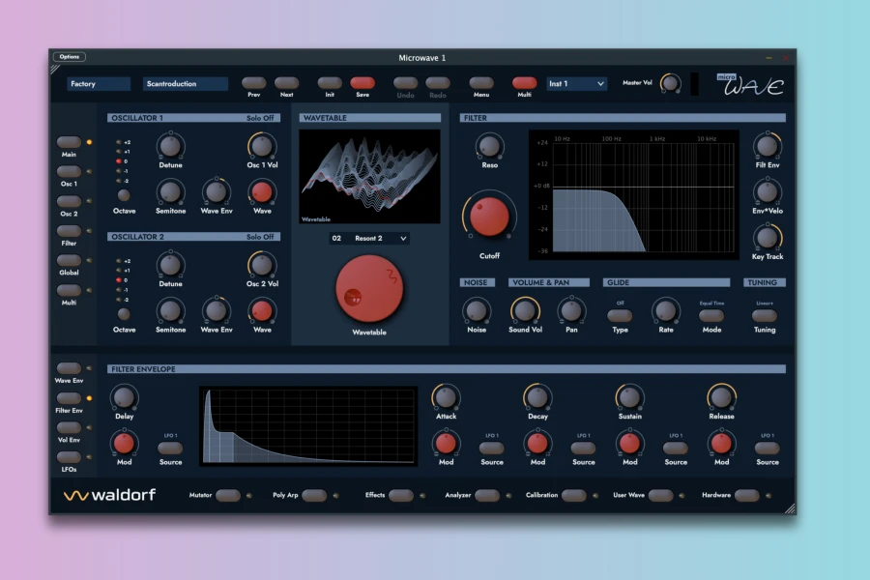
Task: Click Oscillator 2 Detune knob
Action: [170, 265]
